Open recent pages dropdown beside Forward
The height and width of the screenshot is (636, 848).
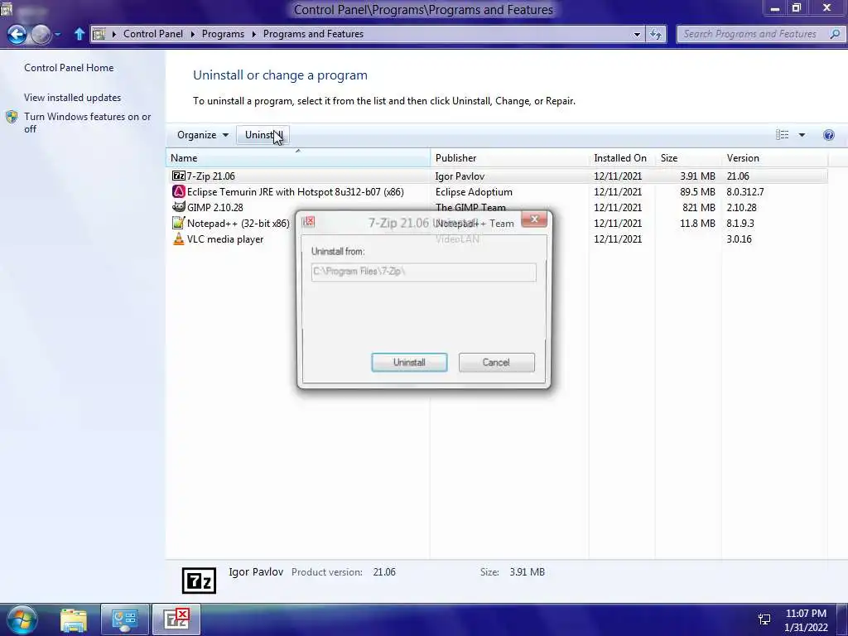(57, 35)
